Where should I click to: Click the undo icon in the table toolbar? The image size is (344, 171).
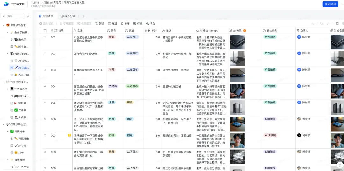pos(321,24)
